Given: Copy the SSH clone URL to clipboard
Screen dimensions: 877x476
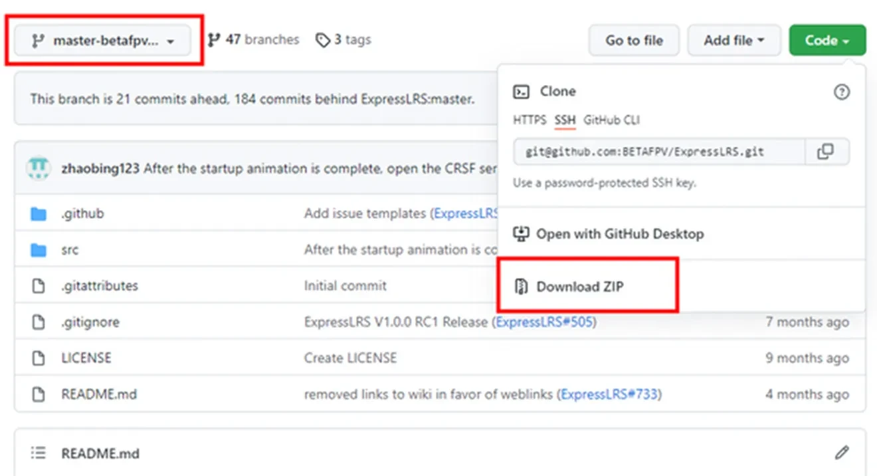Looking at the screenshot, I should coord(826,152).
